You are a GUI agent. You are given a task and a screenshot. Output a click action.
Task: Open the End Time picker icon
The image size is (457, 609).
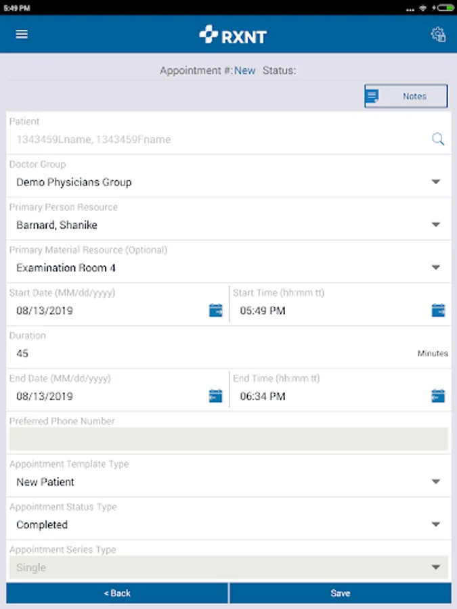pos(438,396)
